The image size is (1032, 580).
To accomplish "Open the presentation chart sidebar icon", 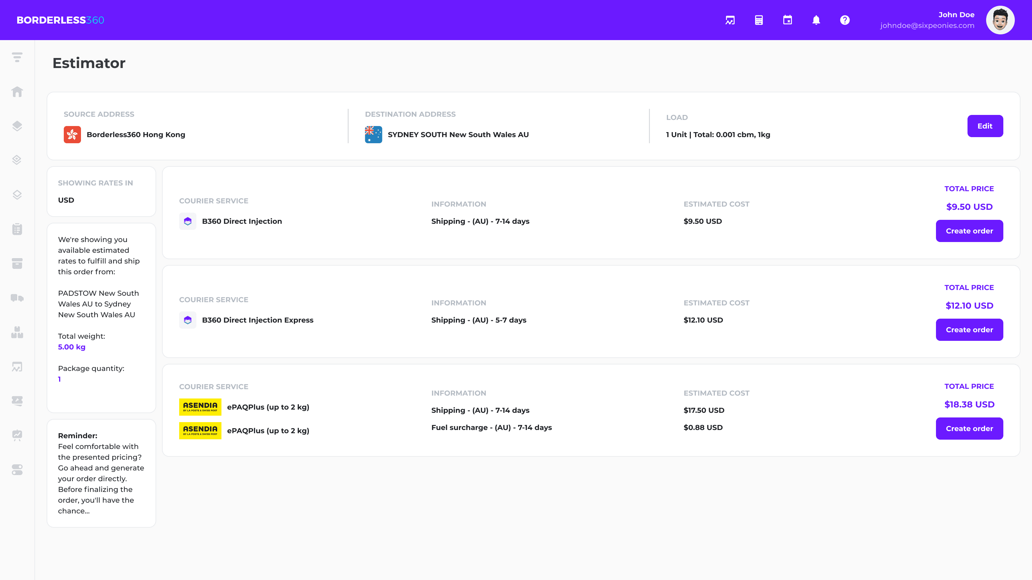I will click(x=17, y=435).
